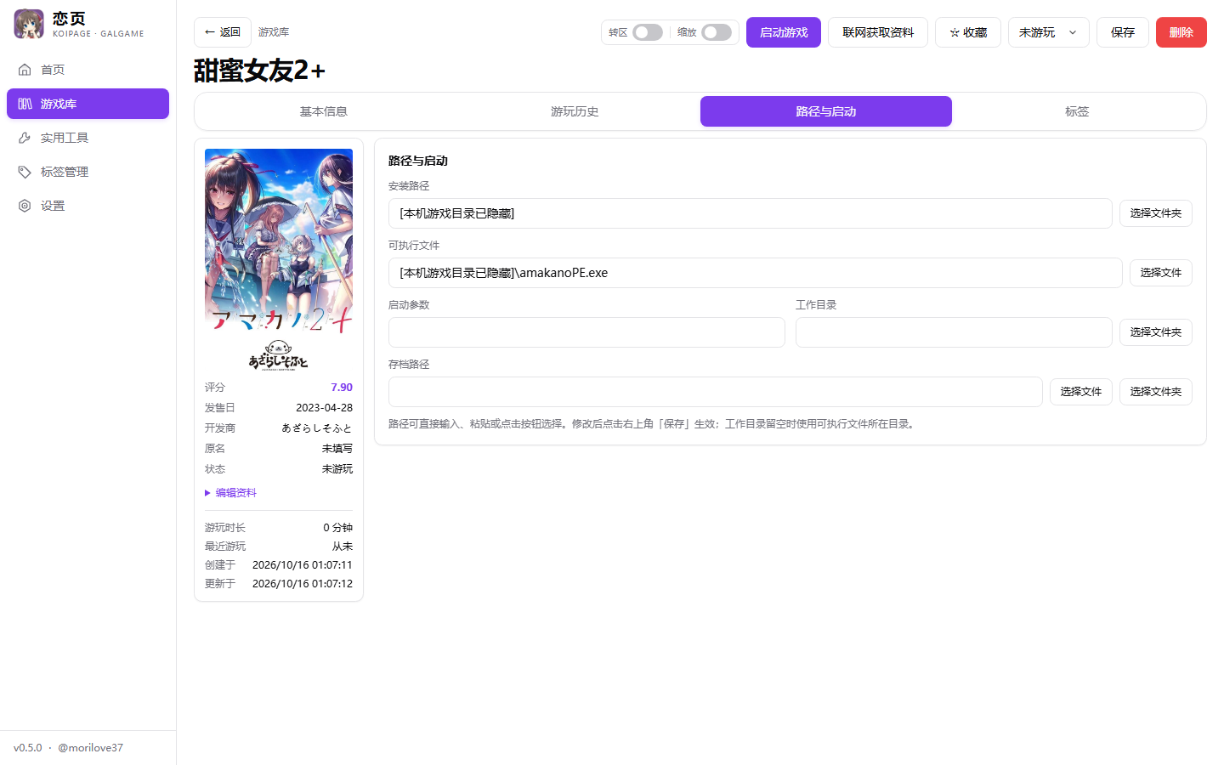Save changes with 保存 button
This screenshot has width=1224, height=765.
[x=1123, y=32]
